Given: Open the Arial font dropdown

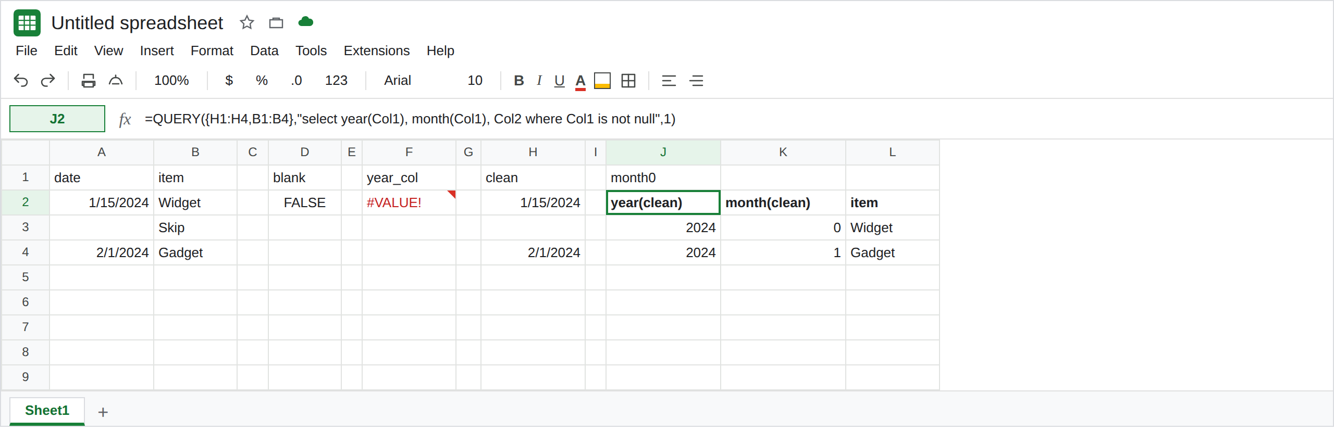Looking at the screenshot, I should tap(398, 81).
